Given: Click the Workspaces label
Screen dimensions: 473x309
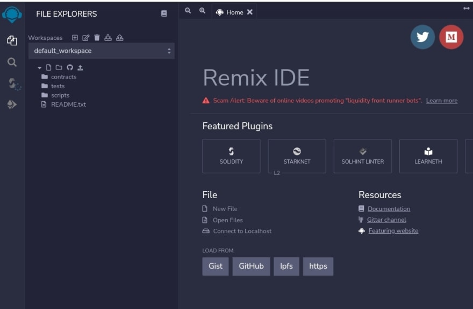Looking at the screenshot, I should [45, 38].
